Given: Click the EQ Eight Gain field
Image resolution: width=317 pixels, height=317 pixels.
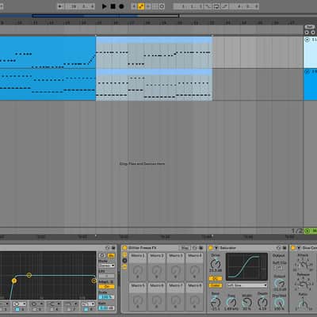Looking at the screenshot, I should (106, 307).
